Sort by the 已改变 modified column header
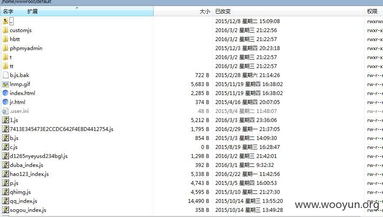The height and width of the screenshot is (217, 383). click(x=223, y=12)
